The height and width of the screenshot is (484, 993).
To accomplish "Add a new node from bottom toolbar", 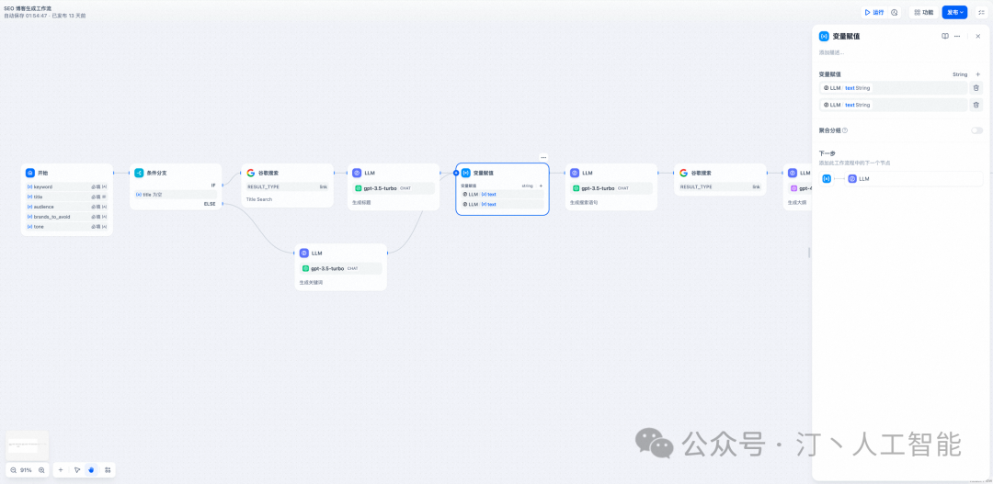I will point(61,469).
